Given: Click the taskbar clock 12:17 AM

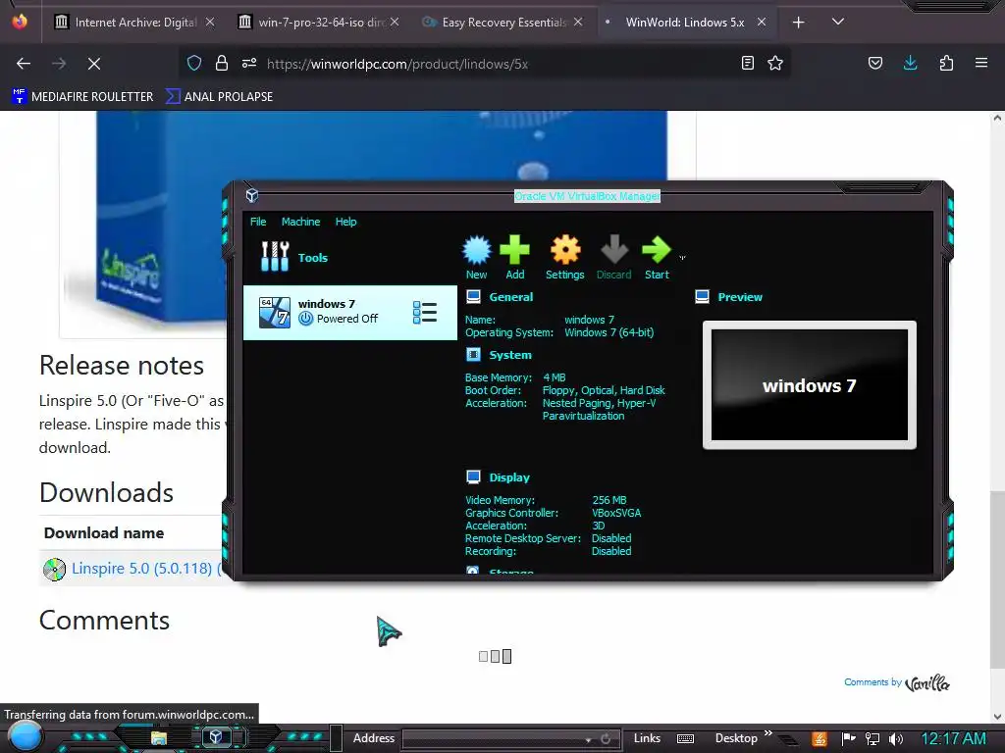Looking at the screenshot, I should click(953, 739).
